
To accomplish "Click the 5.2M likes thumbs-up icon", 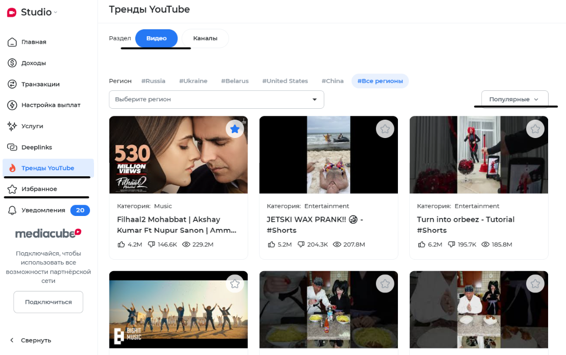I will pyautogui.click(x=271, y=244).
